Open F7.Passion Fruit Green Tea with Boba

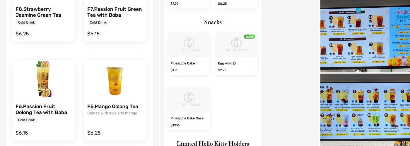(x=115, y=12)
